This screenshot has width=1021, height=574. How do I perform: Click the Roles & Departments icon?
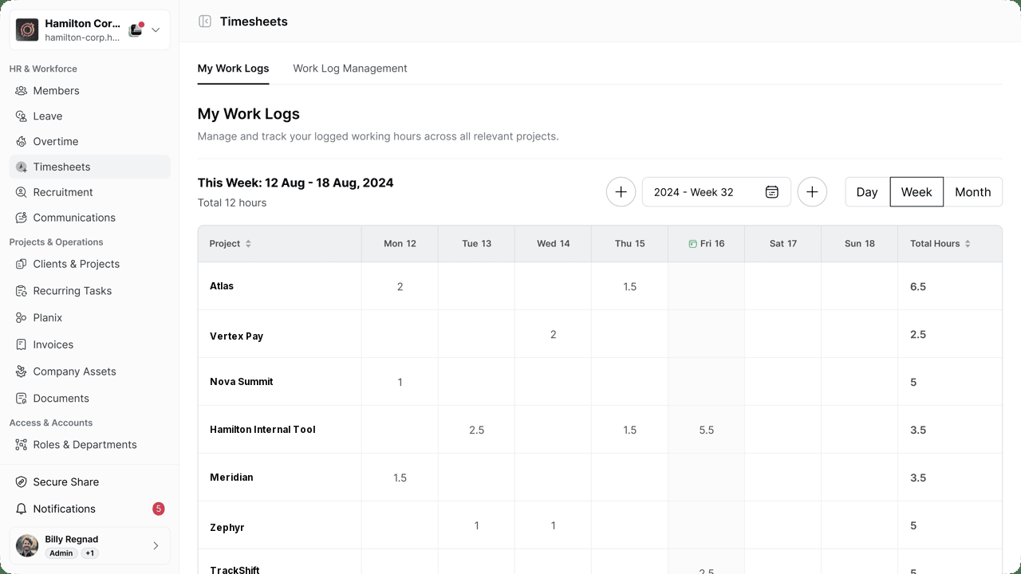(22, 445)
